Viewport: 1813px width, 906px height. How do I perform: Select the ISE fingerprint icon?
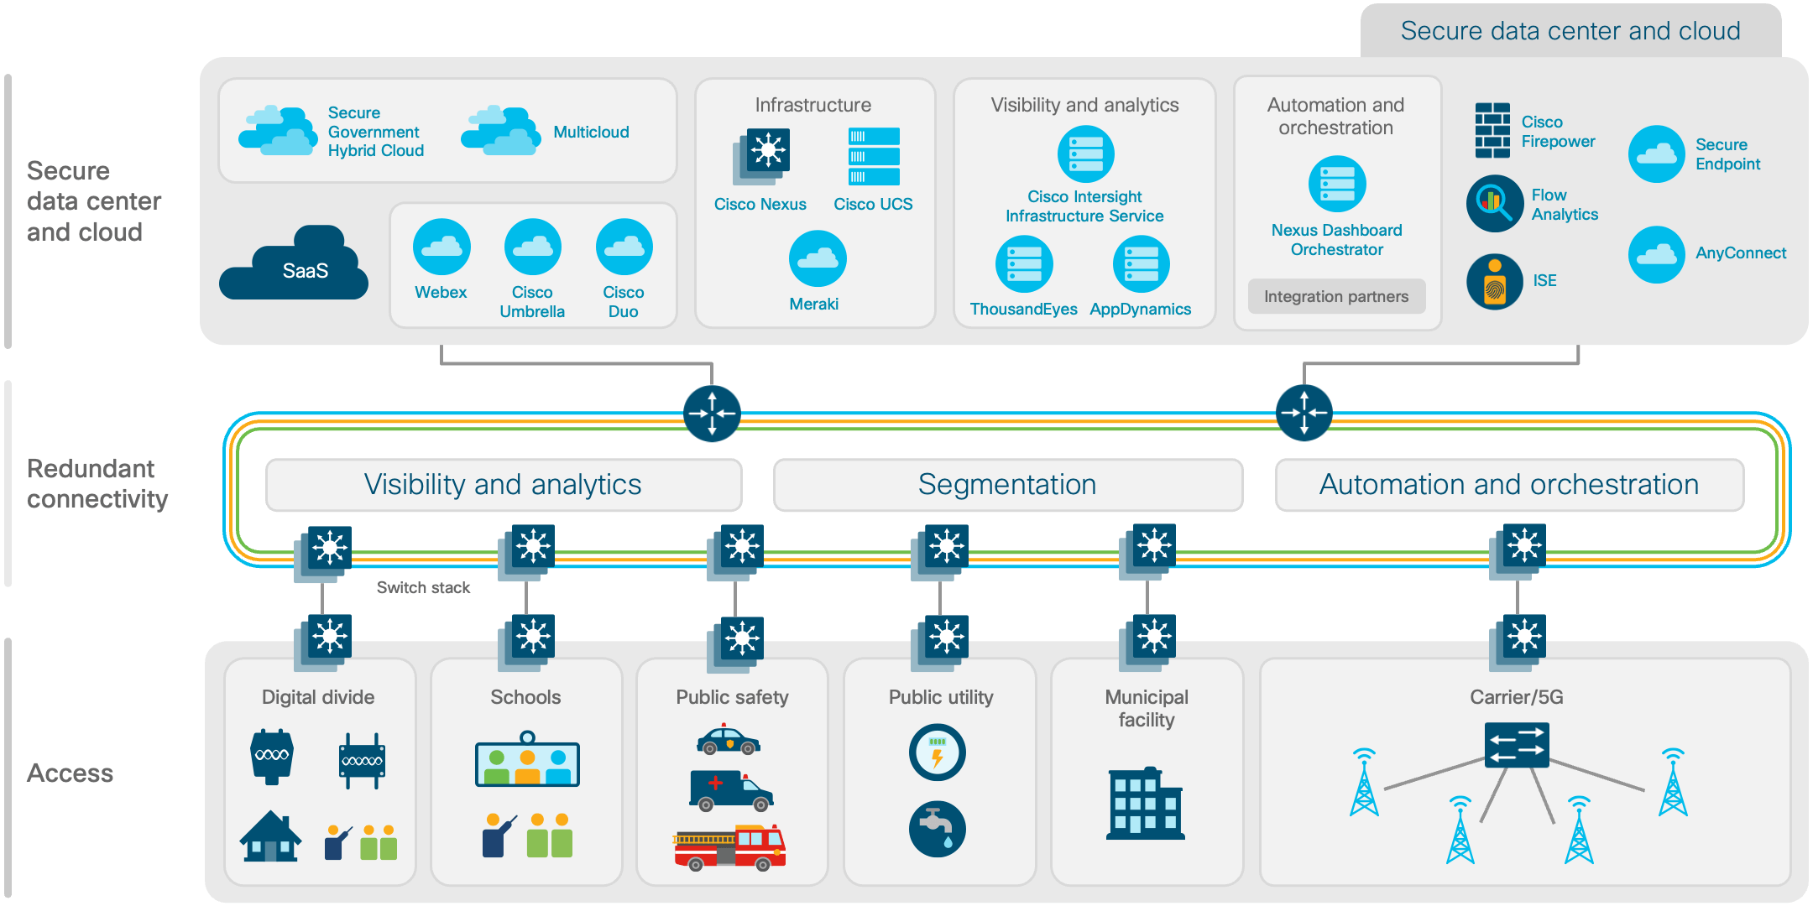(x=1495, y=282)
